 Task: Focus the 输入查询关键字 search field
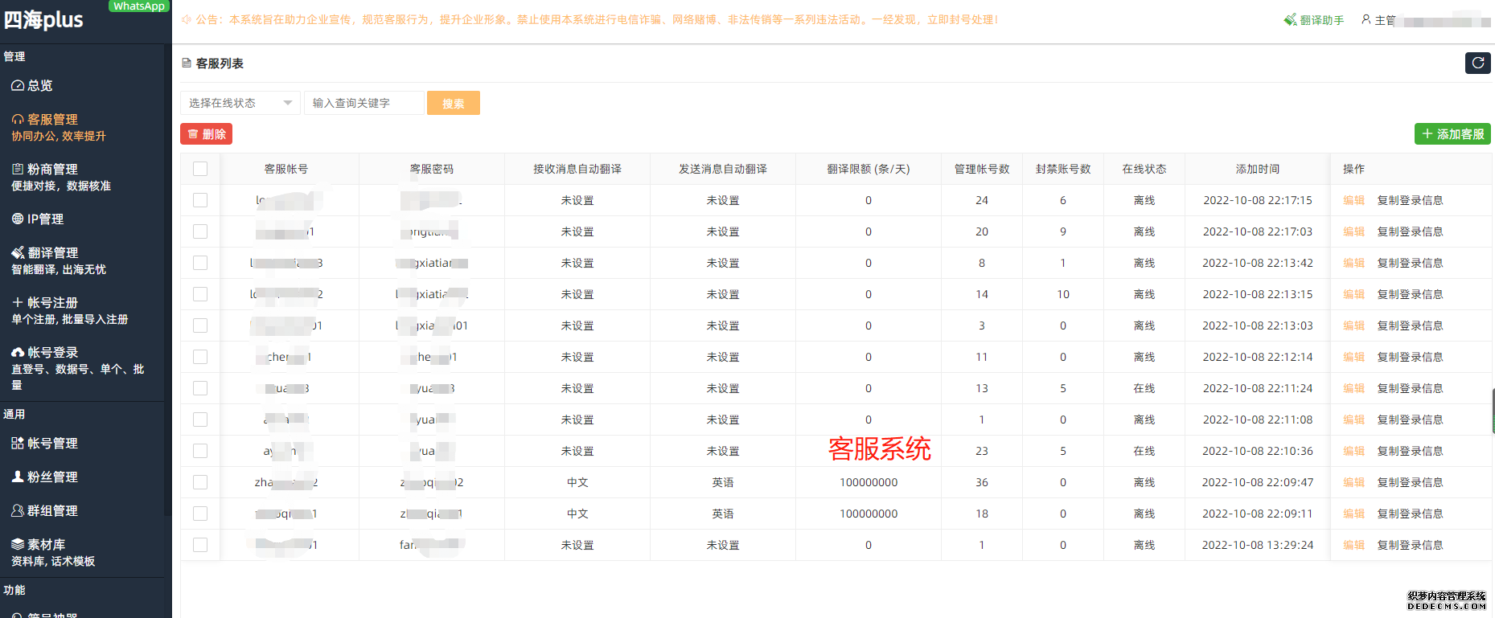coord(364,103)
